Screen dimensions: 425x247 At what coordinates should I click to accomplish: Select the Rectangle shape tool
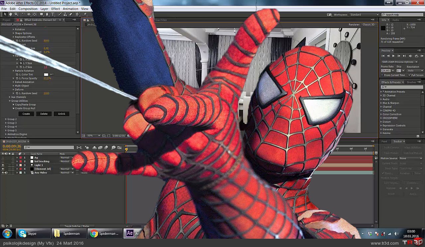42,14
